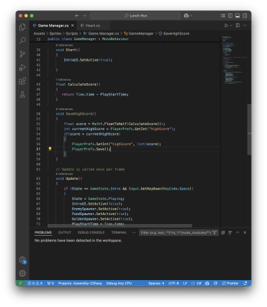Click Projects: Assembly-CSharp in status bar
The image size is (267, 307).
pos(80,283)
